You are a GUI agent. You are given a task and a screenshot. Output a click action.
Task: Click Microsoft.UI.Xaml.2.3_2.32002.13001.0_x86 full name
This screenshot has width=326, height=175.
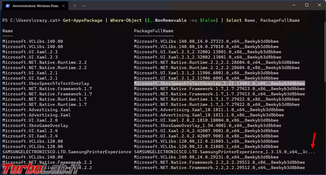pyautogui.click(x=208, y=52)
